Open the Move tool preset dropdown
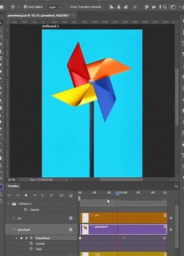 click(x=18, y=7)
